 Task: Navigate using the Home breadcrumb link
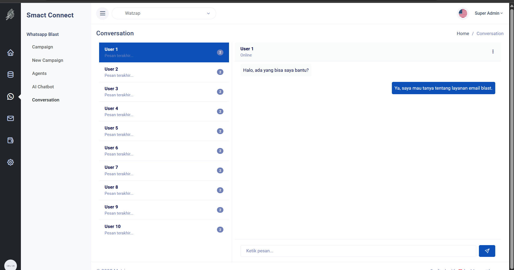[x=463, y=33]
